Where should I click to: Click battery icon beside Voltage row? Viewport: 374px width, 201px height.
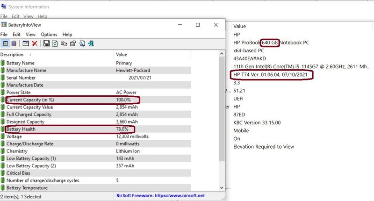pos(3,136)
